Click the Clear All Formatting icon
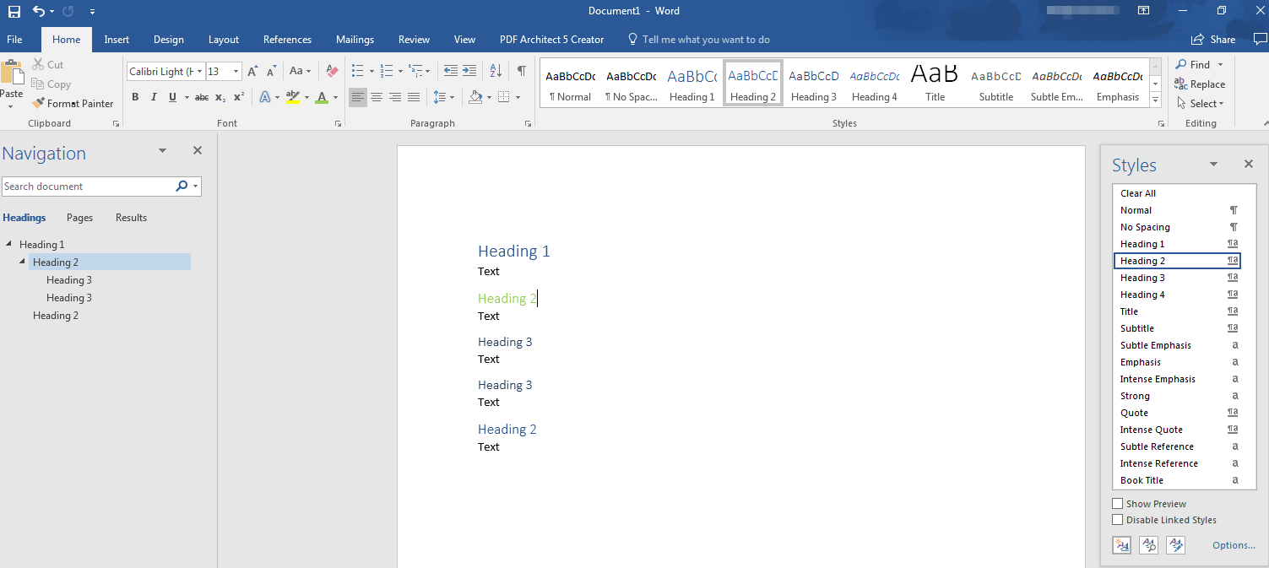The height and width of the screenshot is (568, 1269). 332,72
